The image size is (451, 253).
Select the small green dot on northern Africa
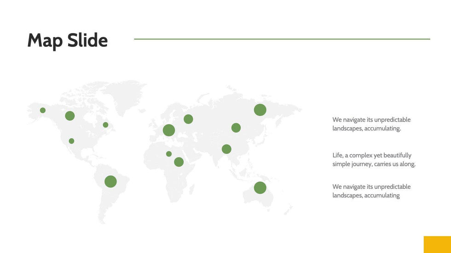pos(169,154)
